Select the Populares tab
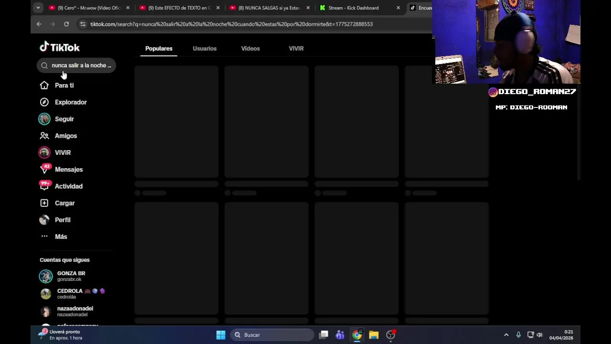The width and height of the screenshot is (611, 344). click(159, 48)
